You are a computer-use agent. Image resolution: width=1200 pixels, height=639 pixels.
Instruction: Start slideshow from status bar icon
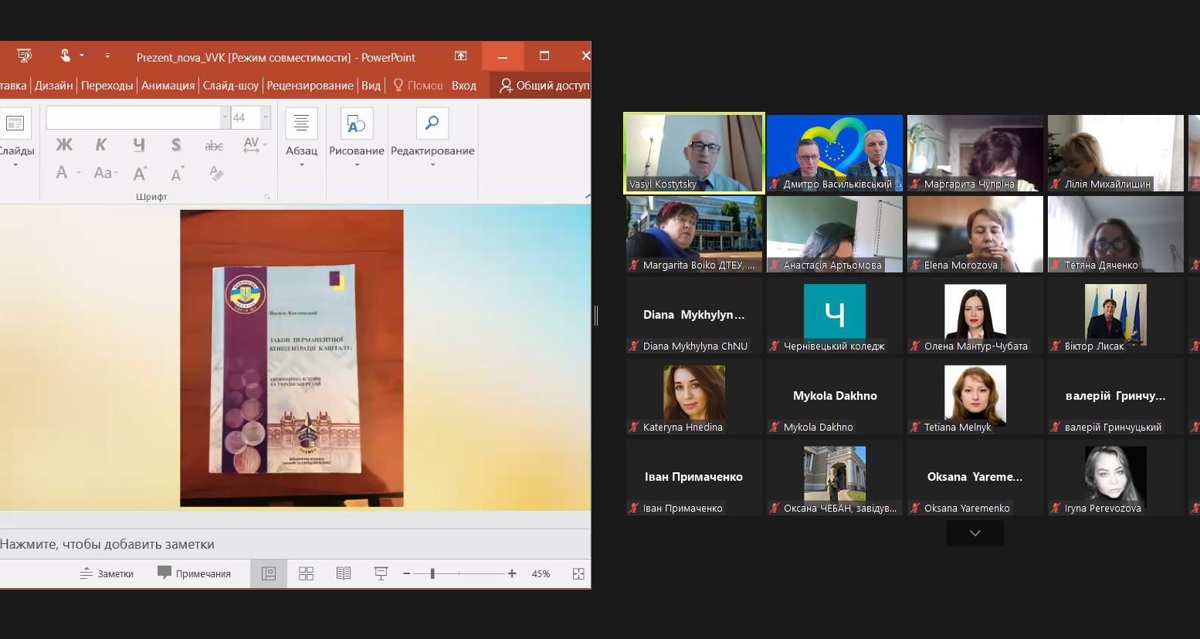(x=381, y=573)
